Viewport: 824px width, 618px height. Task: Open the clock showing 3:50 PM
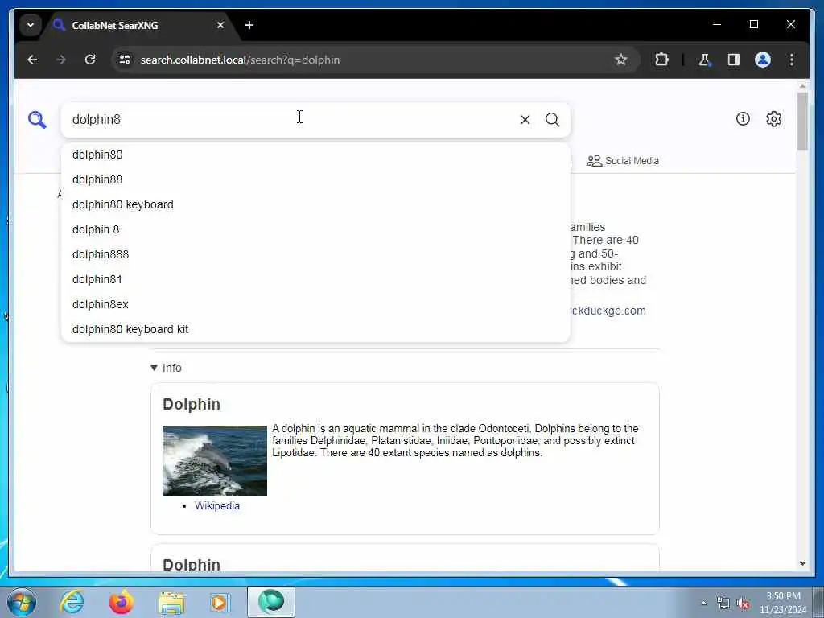[783, 603]
